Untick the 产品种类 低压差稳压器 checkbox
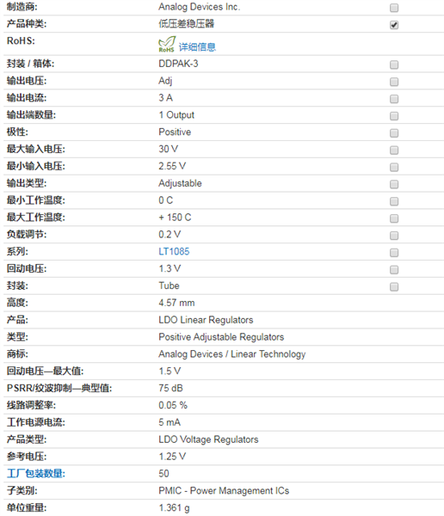 [394, 25]
